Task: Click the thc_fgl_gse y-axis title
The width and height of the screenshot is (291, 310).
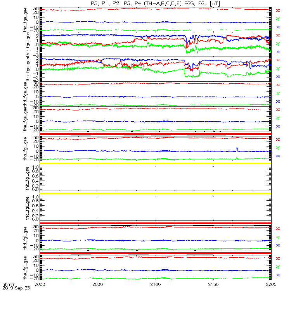Action: click(28, 208)
